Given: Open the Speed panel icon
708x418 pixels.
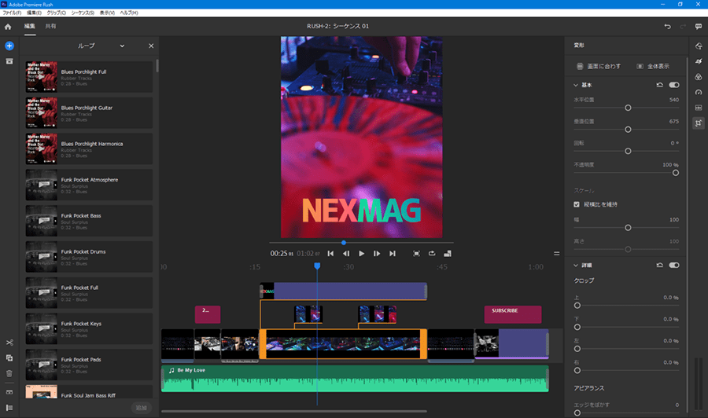Looking at the screenshot, I should [699, 92].
